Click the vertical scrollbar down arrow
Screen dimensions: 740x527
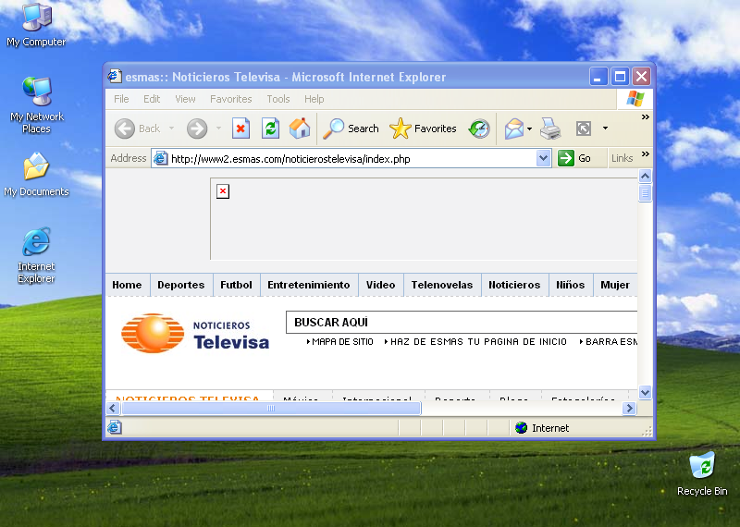645,392
